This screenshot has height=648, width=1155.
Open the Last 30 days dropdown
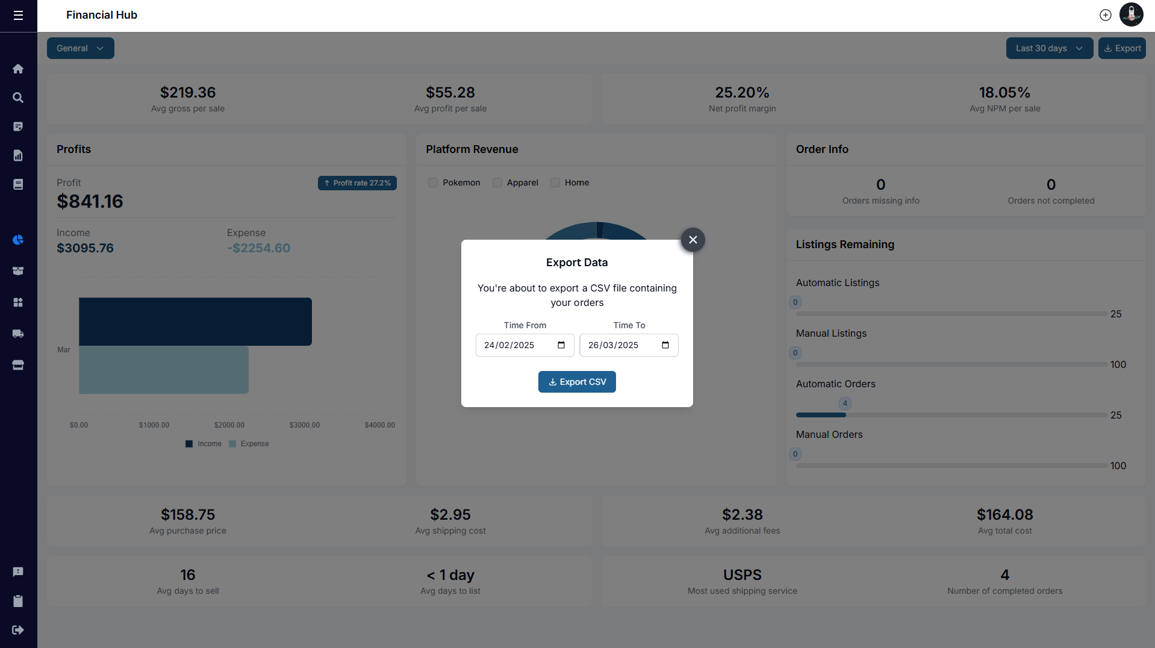(x=1050, y=48)
